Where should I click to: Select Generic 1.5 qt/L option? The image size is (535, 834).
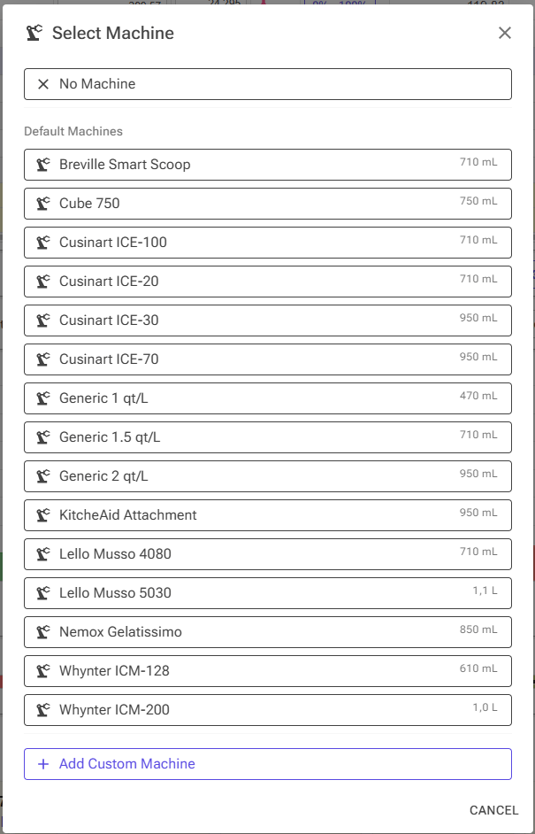click(268, 437)
